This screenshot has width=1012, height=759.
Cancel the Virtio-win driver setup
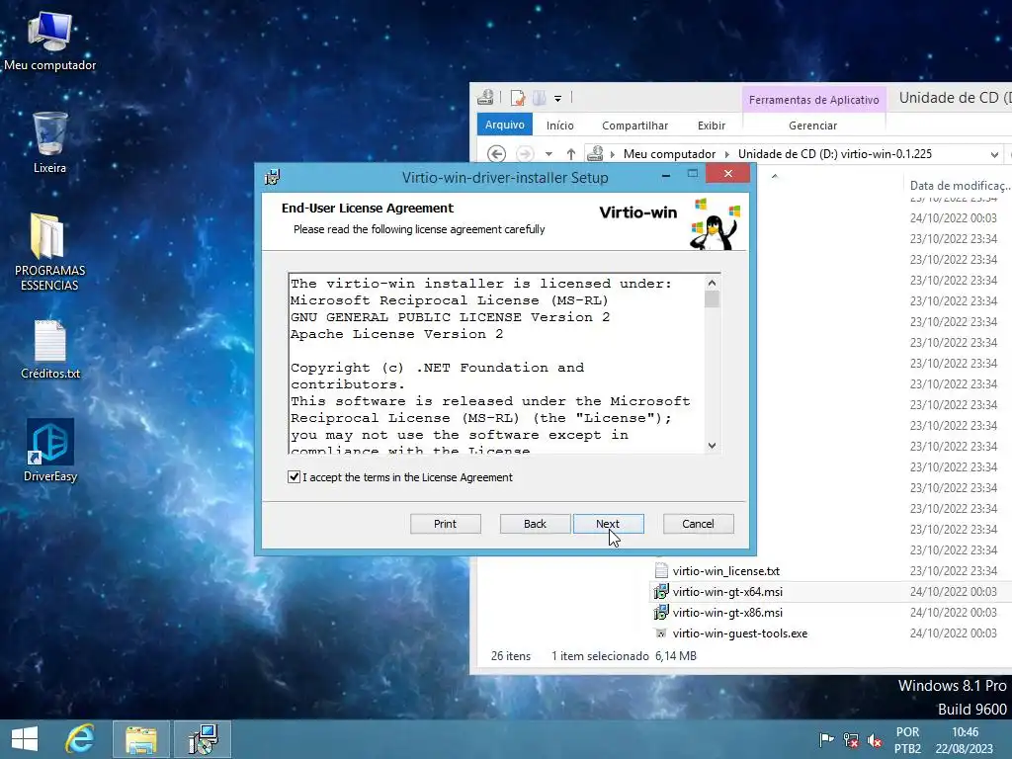click(699, 524)
